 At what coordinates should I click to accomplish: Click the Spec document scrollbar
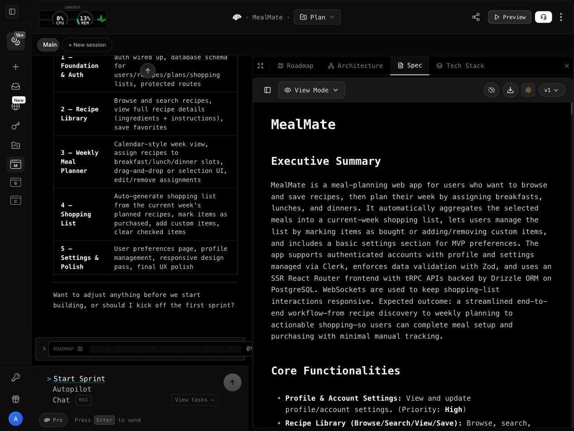572,109
